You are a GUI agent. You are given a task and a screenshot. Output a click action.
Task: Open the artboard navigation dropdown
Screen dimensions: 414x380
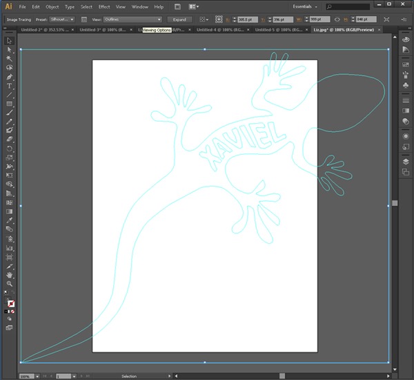coord(75,377)
